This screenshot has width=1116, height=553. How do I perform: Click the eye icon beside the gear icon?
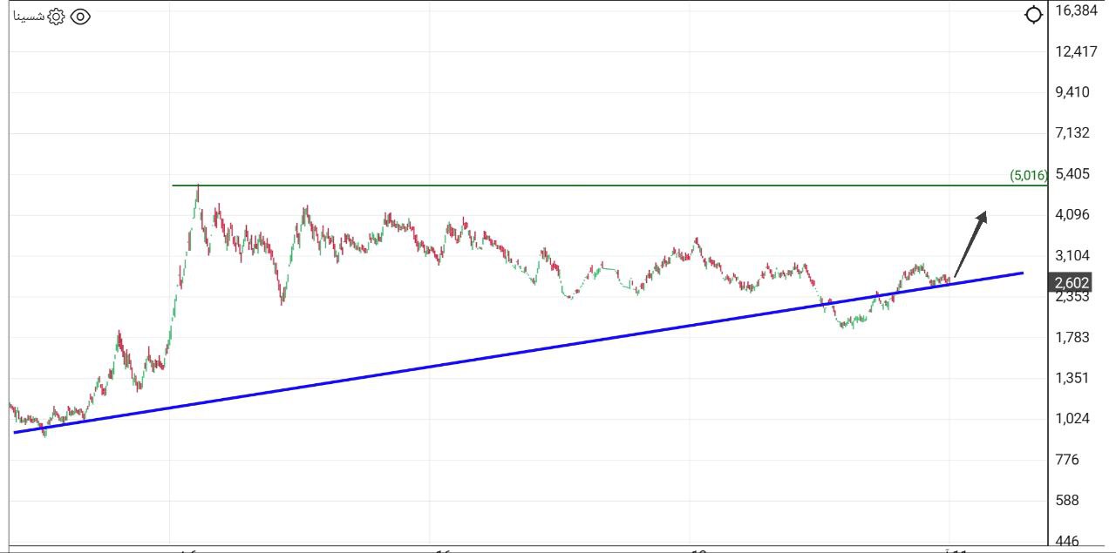pyautogui.click(x=81, y=16)
